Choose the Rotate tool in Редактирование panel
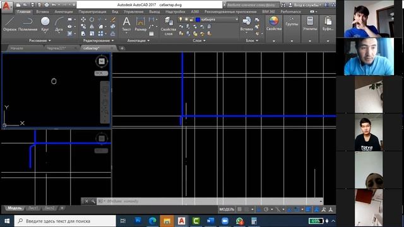 (92, 20)
